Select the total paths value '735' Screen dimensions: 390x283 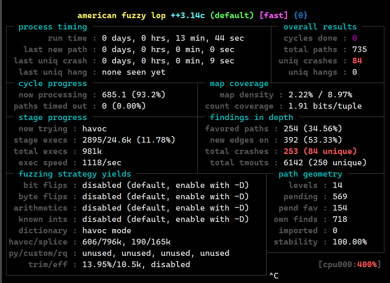click(x=360, y=49)
